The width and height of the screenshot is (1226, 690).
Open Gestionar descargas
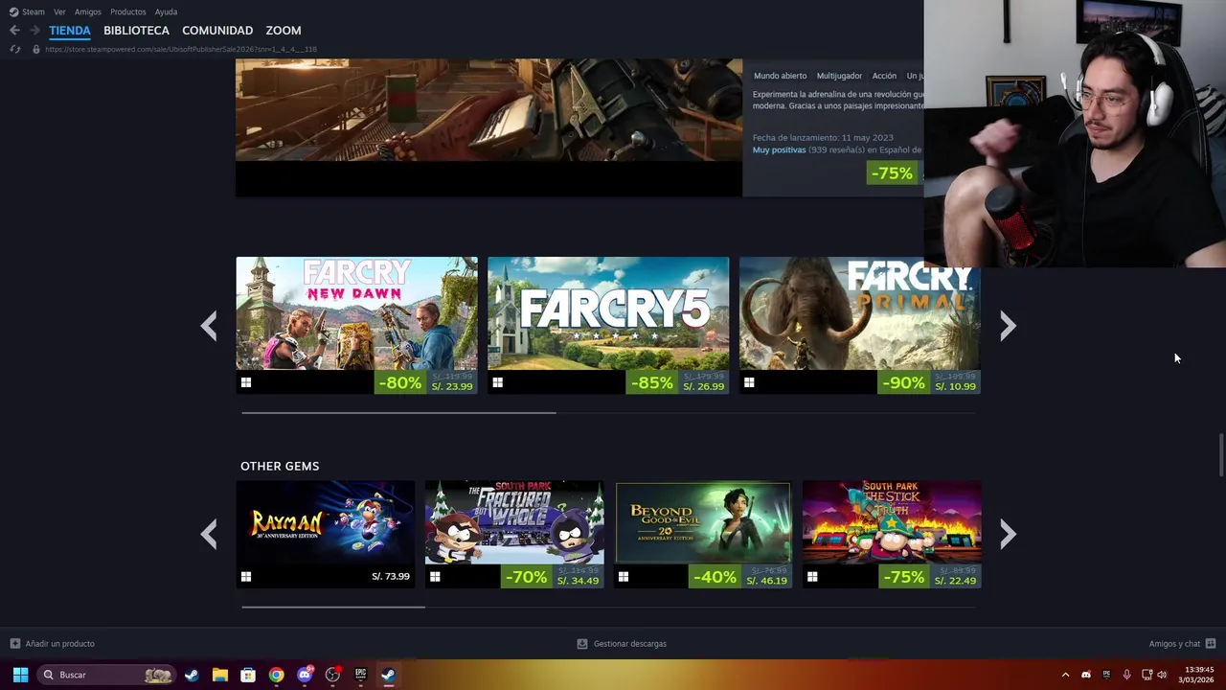tap(629, 644)
